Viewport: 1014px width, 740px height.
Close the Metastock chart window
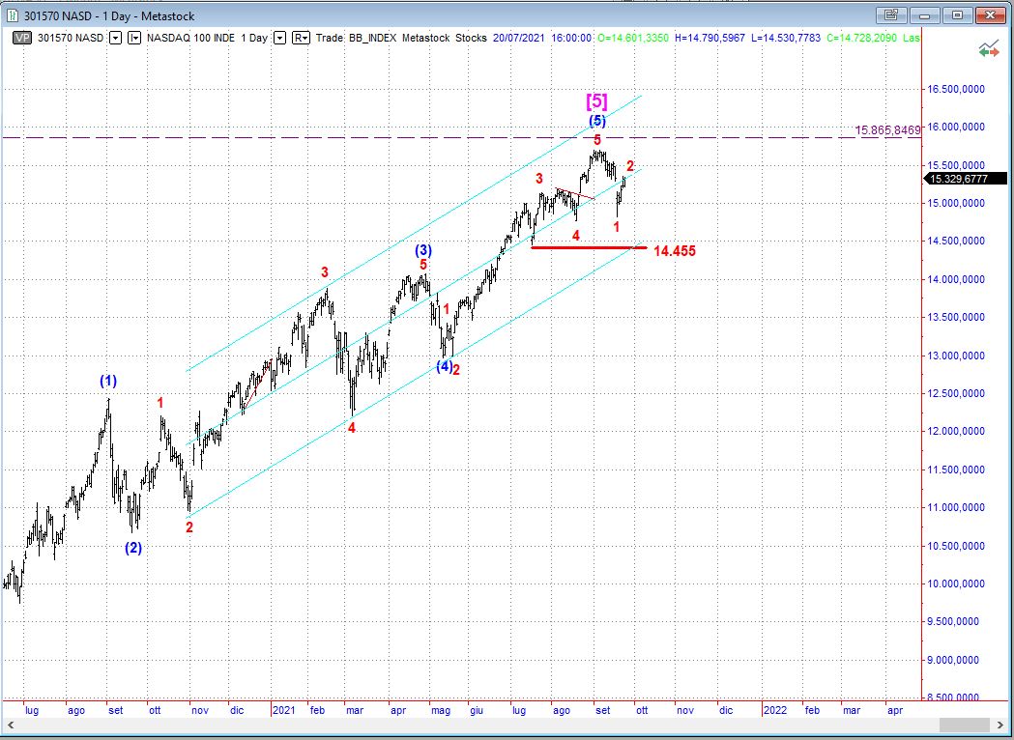pyautogui.click(x=990, y=14)
